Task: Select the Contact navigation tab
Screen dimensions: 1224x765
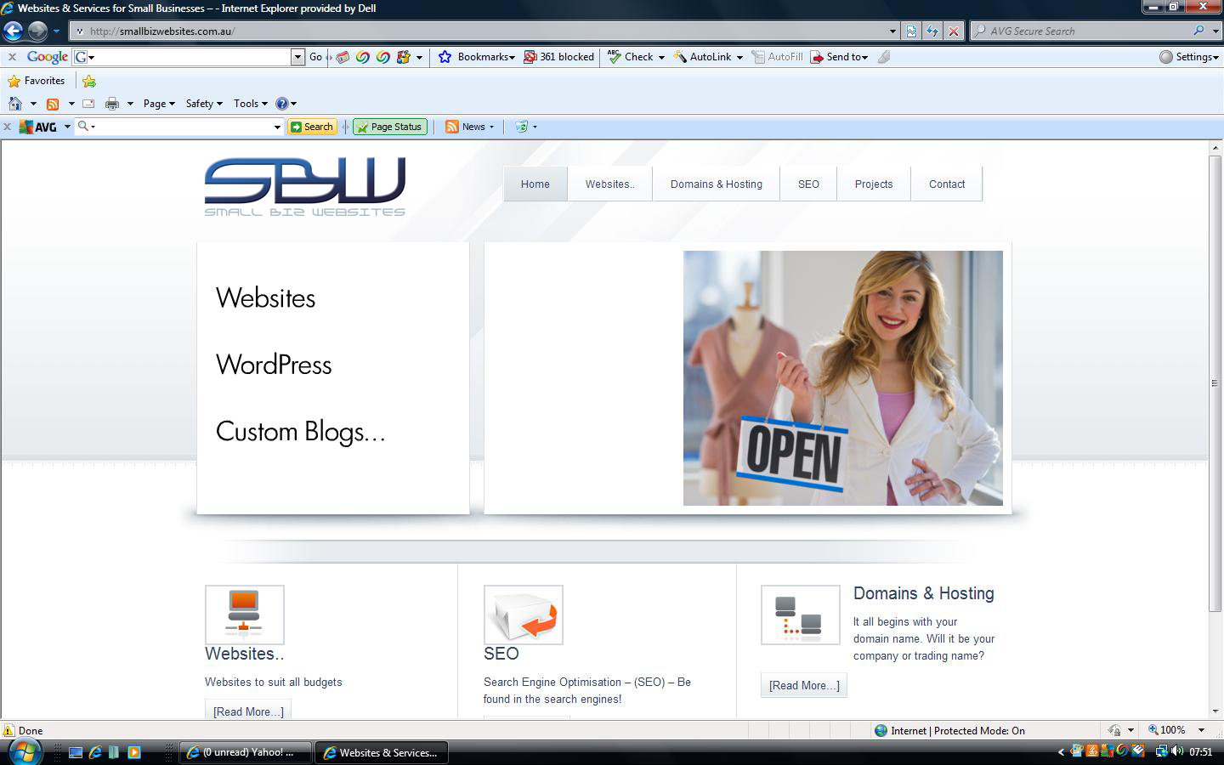Action: [946, 184]
